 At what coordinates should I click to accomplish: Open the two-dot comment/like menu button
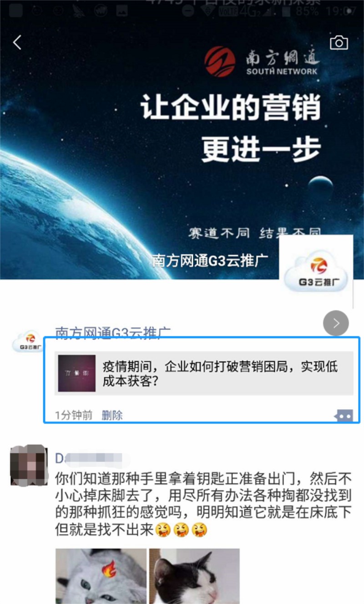click(344, 415)
